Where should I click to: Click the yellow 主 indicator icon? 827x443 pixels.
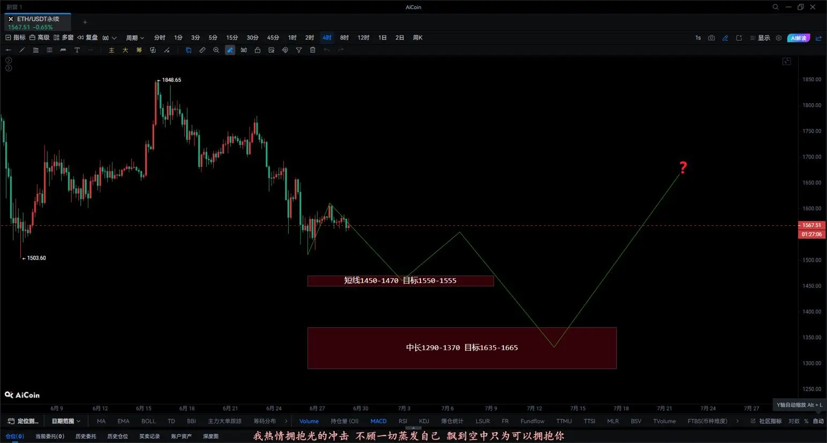click(x=111, y=50)
